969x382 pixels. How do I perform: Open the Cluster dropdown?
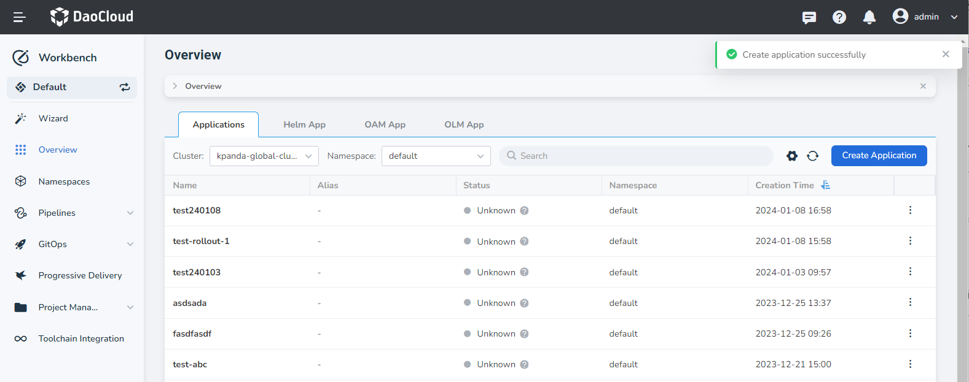(264, 156)
